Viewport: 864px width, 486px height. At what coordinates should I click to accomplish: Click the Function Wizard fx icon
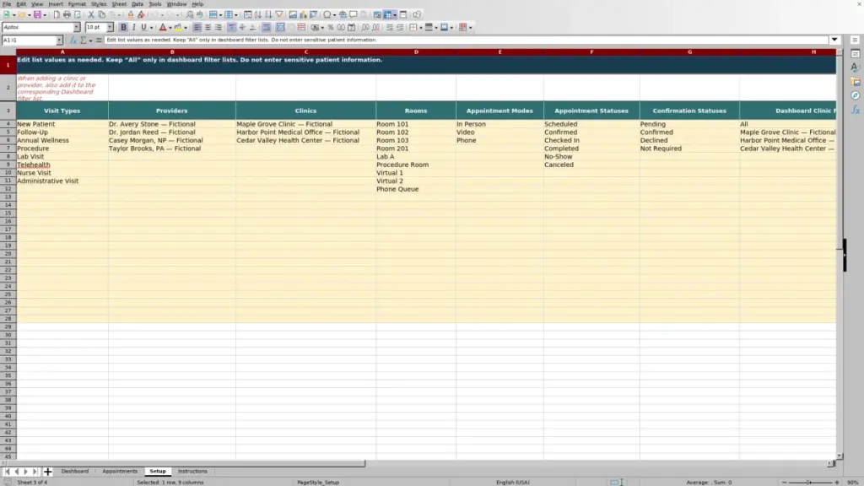click(73, 40)
